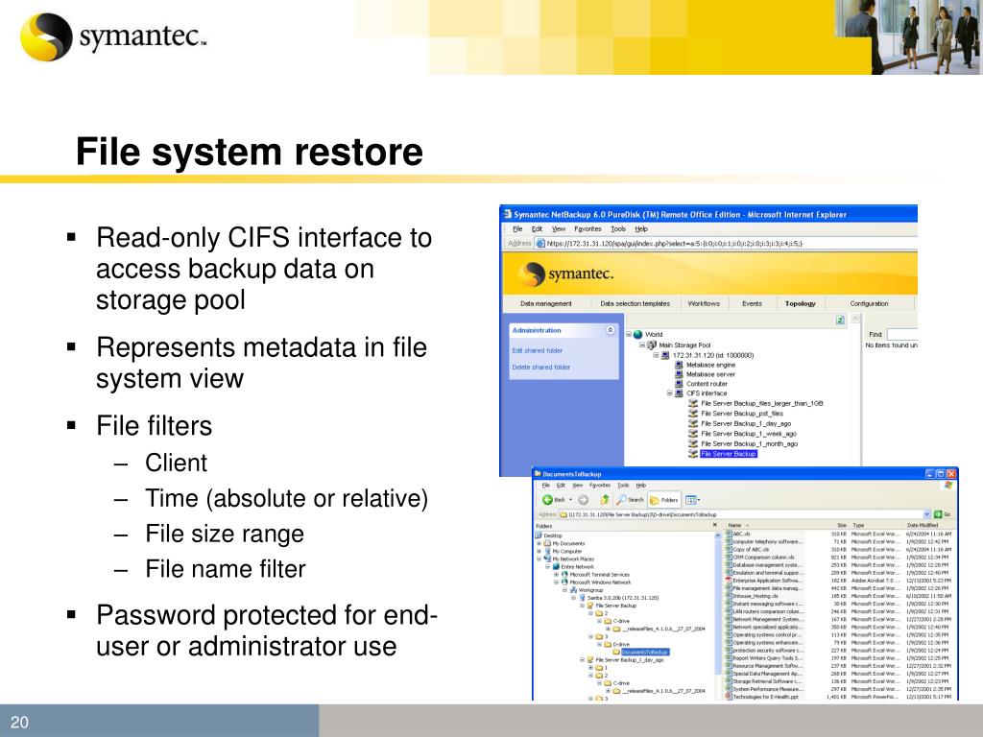This screenshot has height=737, width=983.
Task: Sort files by Date Modified column
Action: 923,525
